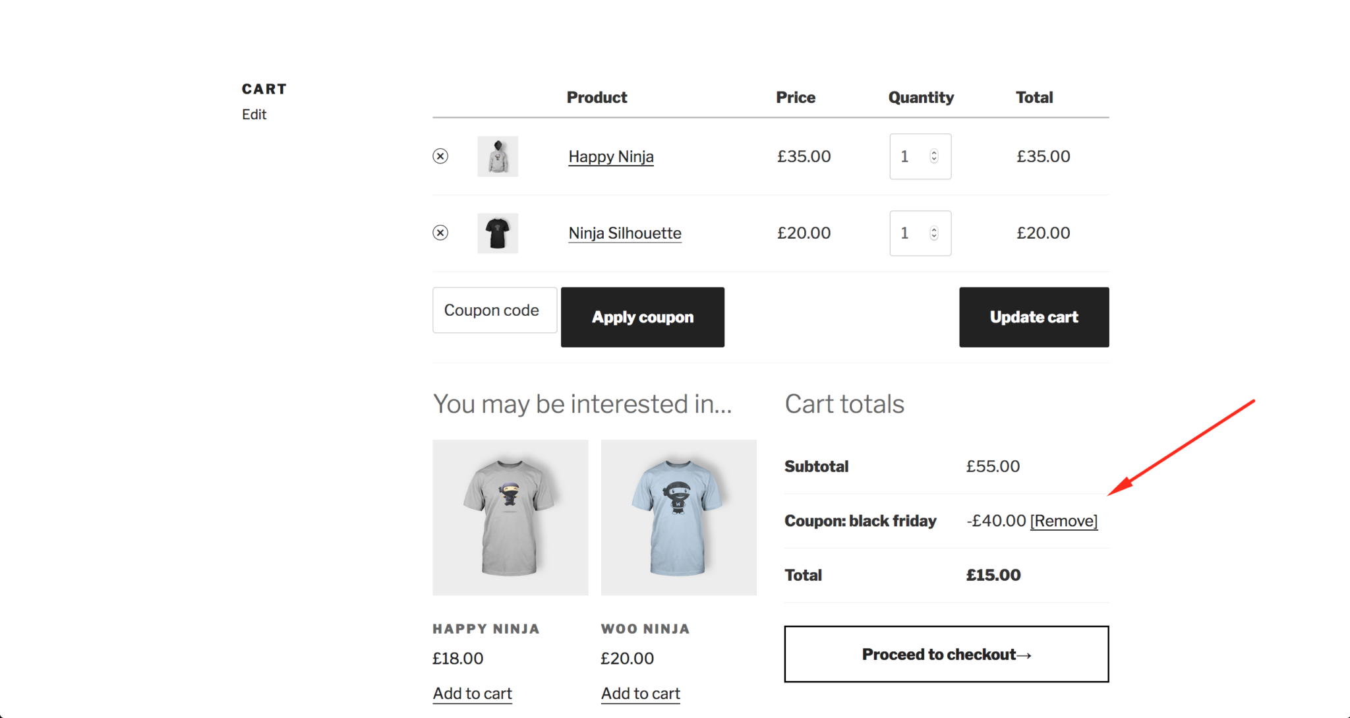Remove the black friday coupon
This screenshot has height=718, width=1350.
point(1064,521)
